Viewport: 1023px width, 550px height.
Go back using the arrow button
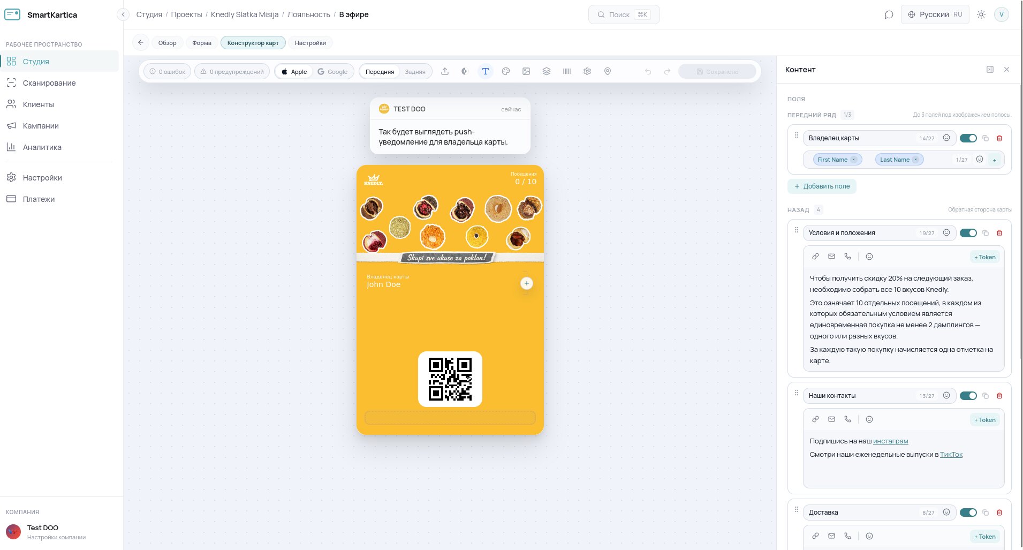click(x=141, y=42)
